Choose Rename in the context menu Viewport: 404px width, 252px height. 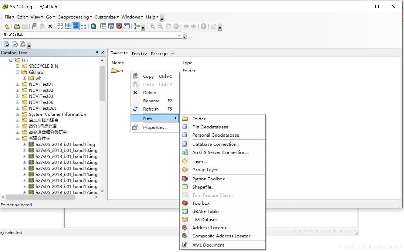point(155,101)
